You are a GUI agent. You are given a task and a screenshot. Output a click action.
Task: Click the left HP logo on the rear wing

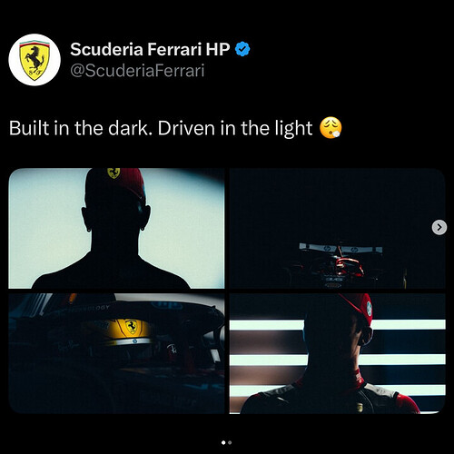327,249
